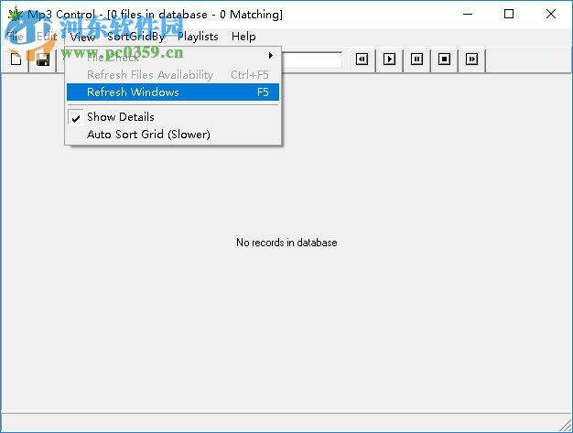Enable Auto Sort Grid (Slower)
Viewport: 573px width, 433px height.
click(173, 134)
